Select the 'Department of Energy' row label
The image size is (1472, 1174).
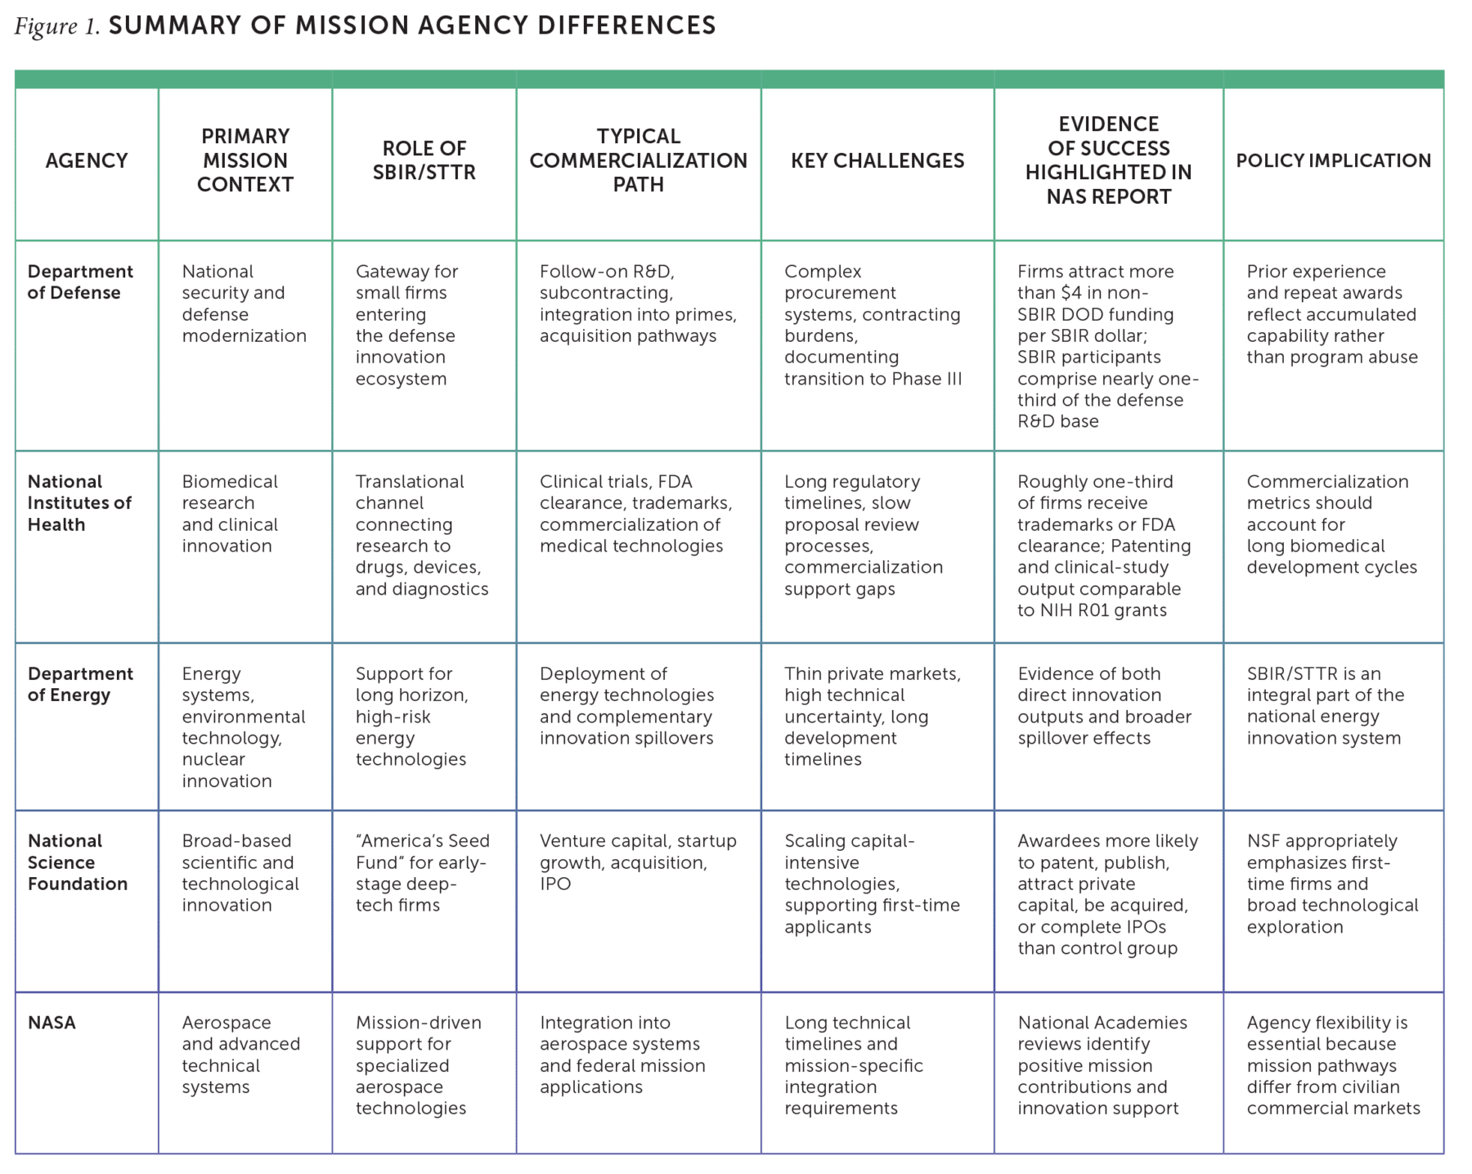click(x=80, y=685)
